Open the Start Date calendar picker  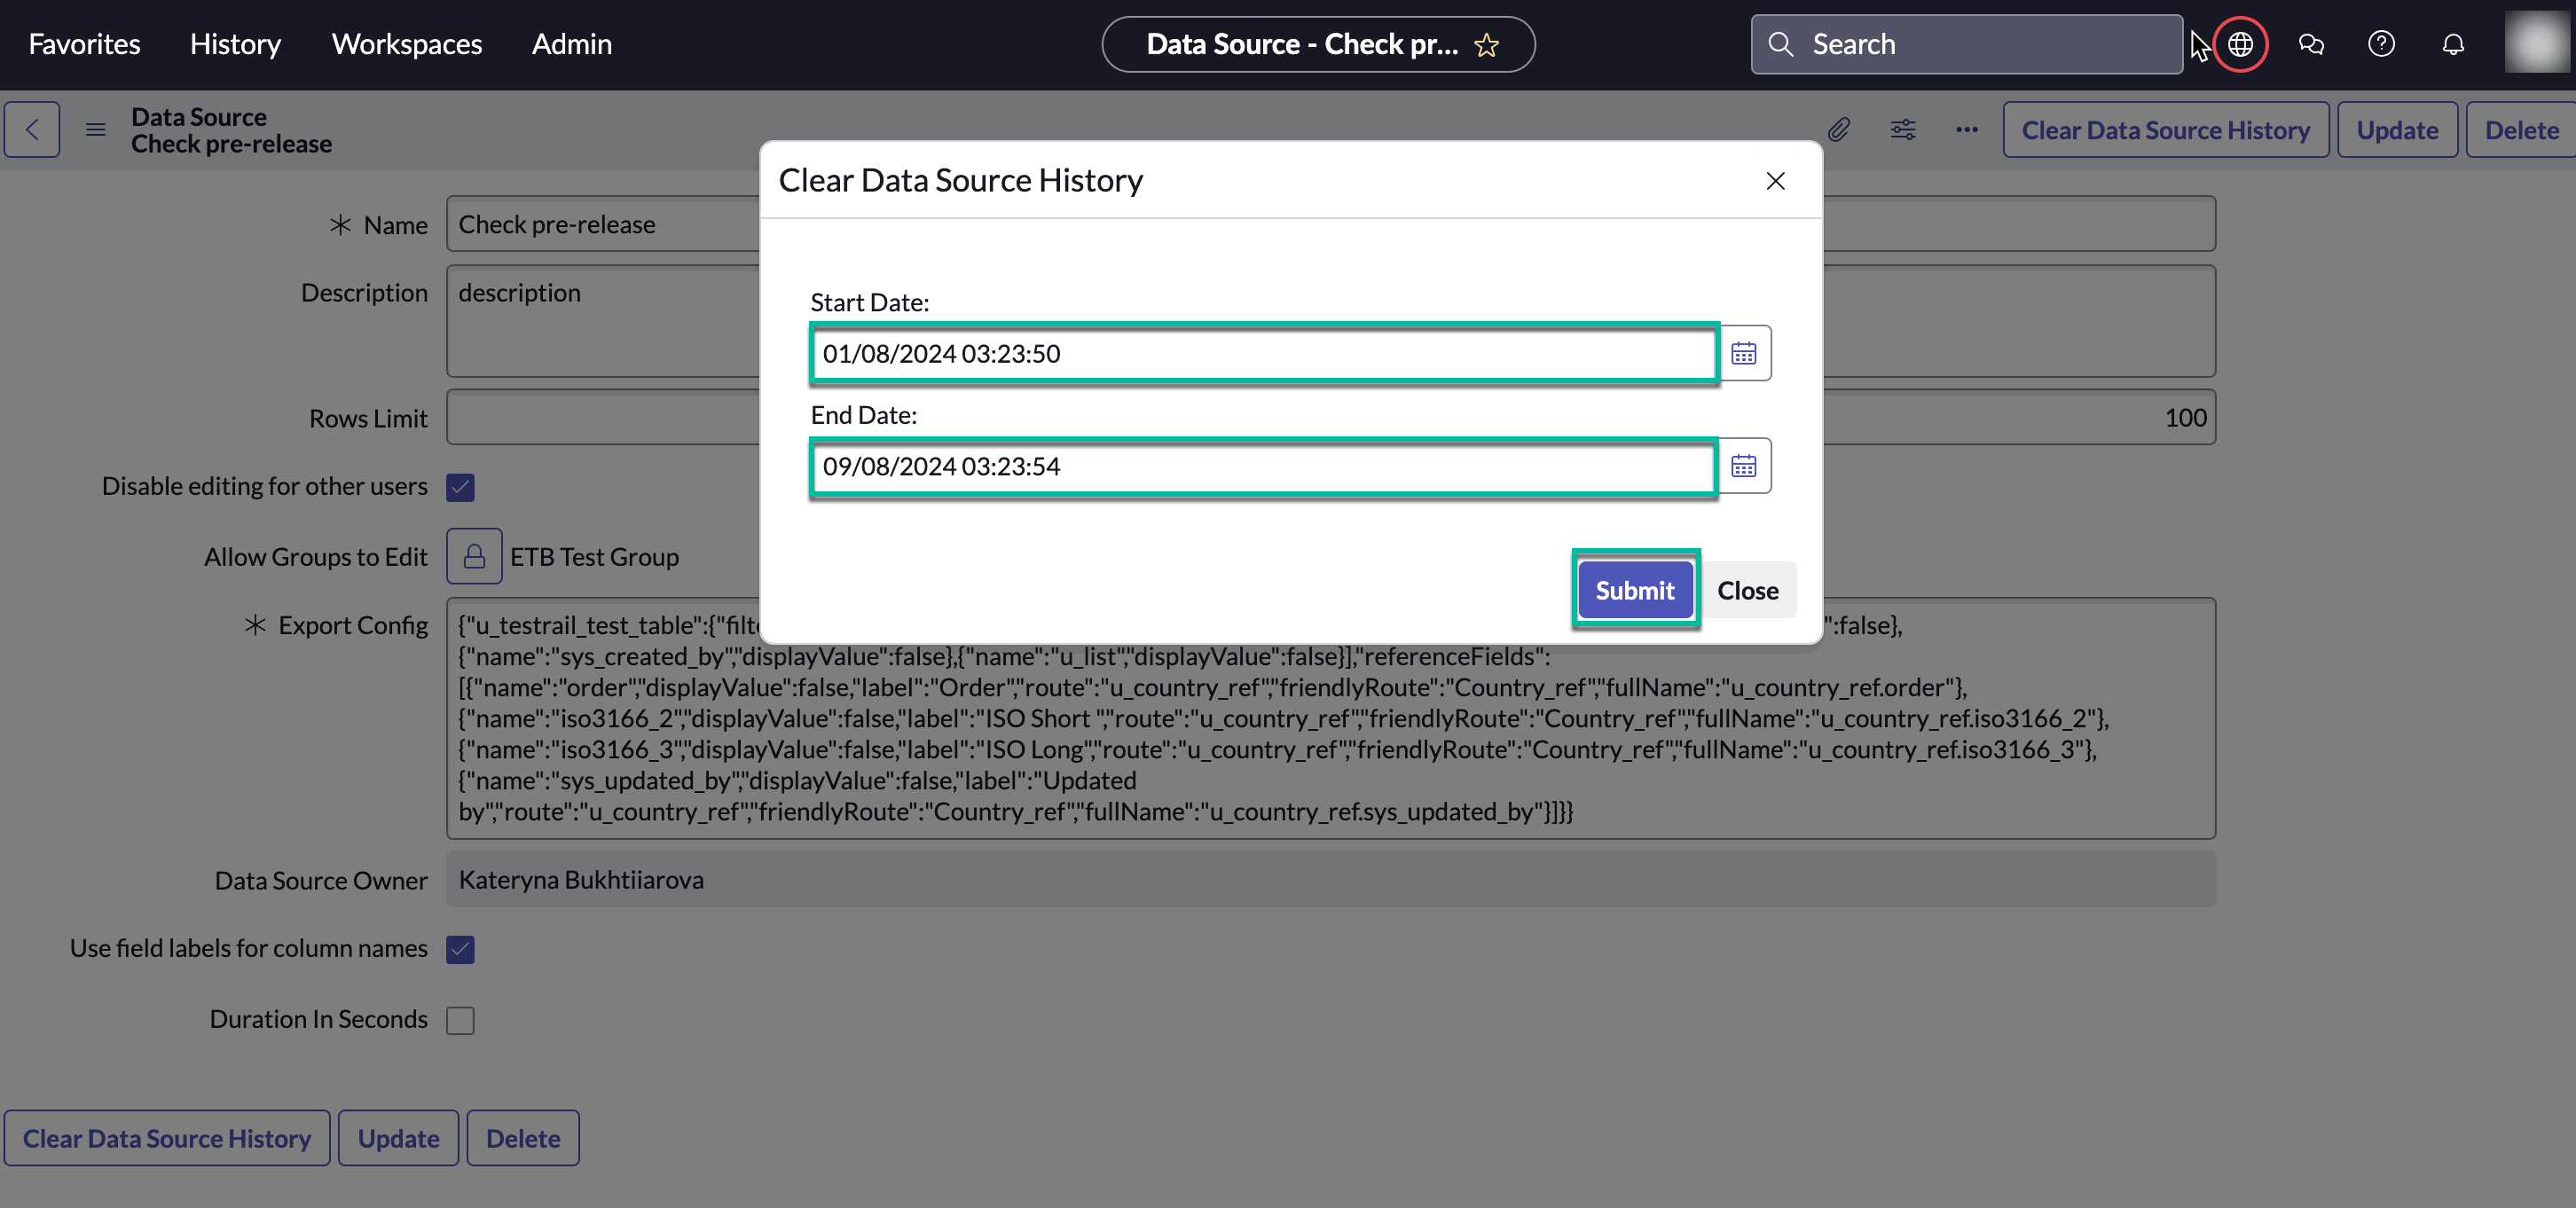(1743, 353)
